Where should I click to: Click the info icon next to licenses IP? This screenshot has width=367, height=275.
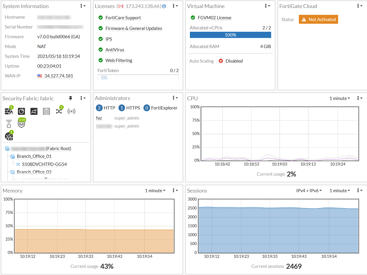[164, 6]
